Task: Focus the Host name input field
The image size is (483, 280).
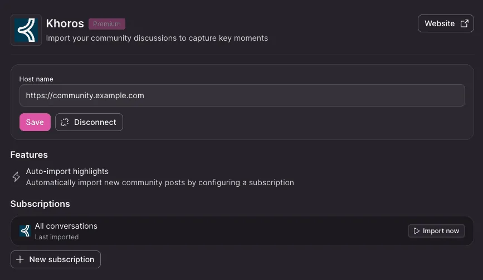Action: pyautogui.click(x=242, y=95)
